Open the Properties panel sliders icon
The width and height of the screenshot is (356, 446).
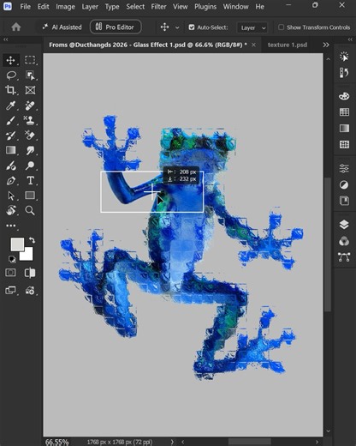pyautogui.click(x=344, y=168)
